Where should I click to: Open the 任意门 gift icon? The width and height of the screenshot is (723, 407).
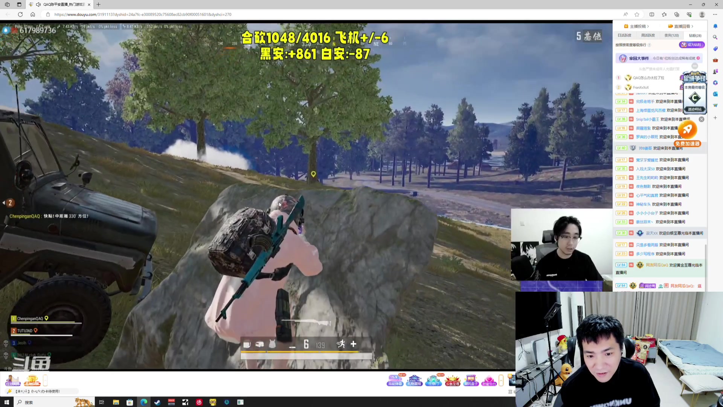pyautogui.click(x=433, y=380)
